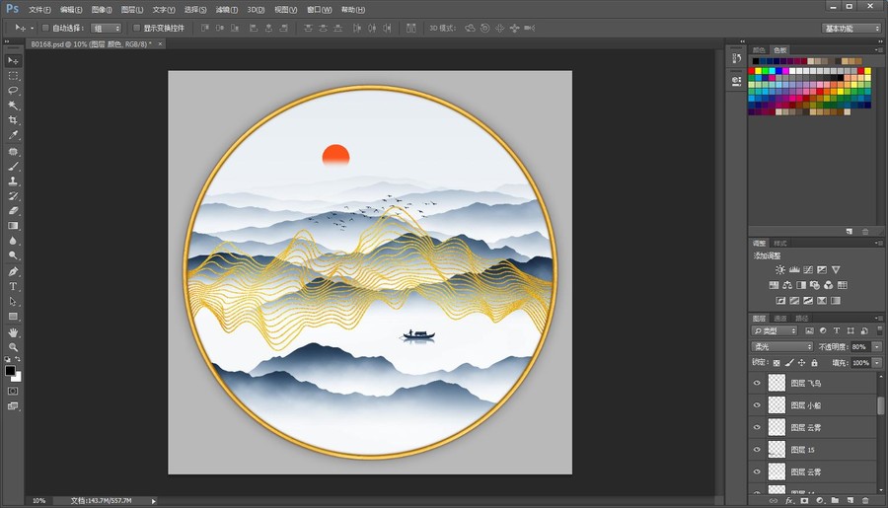Add layer mask from Layers panel bottom
Screen dimensions: 888x508
click(804, 501)
